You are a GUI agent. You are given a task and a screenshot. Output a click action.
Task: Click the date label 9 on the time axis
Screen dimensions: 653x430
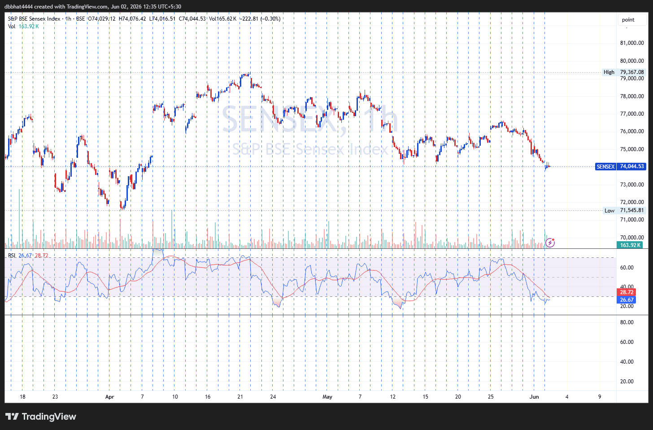point(600,397)
